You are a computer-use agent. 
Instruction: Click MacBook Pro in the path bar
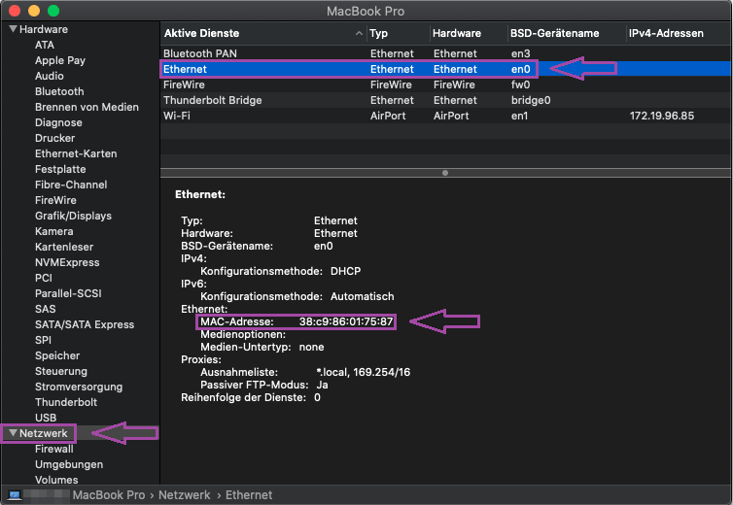click(x=109, y=494)
